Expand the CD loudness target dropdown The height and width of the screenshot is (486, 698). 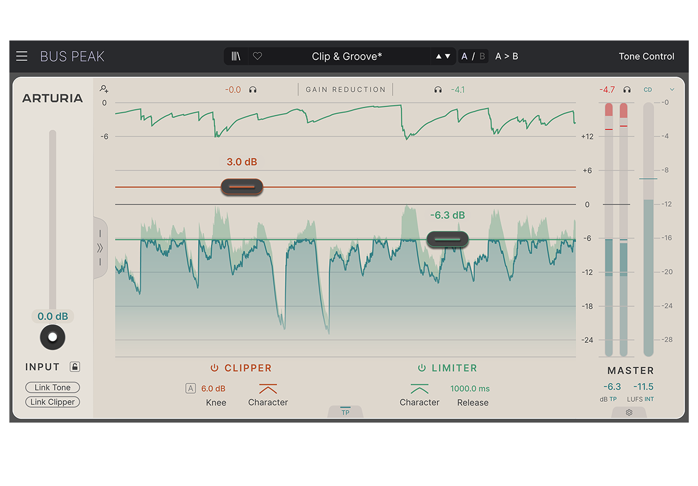pos(671,90)
